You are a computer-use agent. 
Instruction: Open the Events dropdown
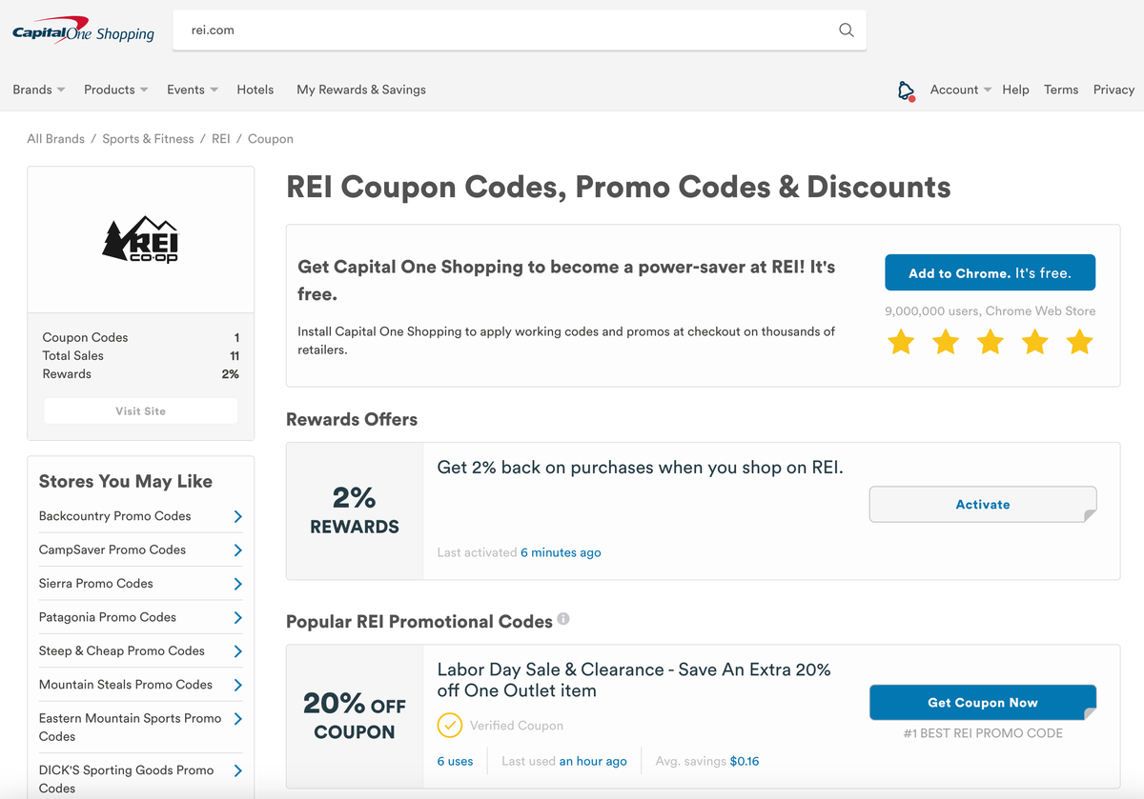191,90
